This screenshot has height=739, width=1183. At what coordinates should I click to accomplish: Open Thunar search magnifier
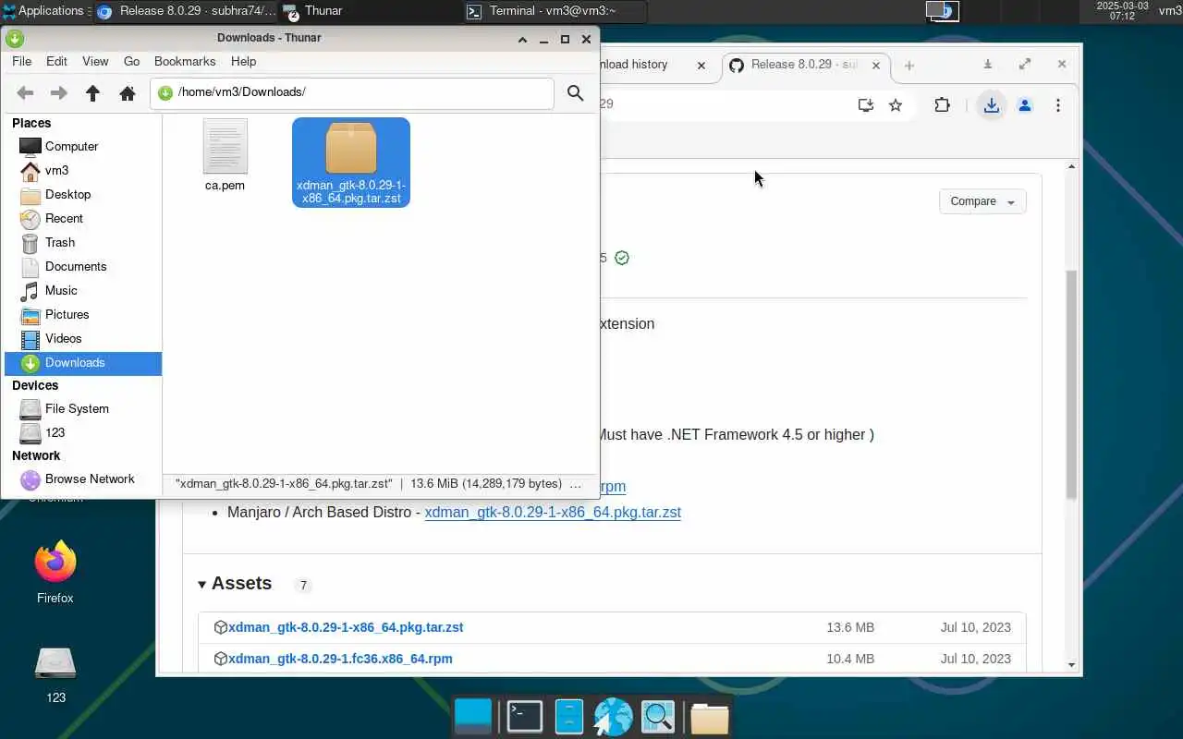[x=575, y=93]
